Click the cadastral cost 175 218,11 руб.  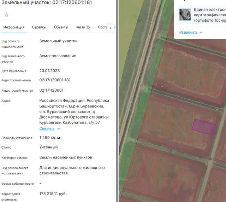coord(53,194)
